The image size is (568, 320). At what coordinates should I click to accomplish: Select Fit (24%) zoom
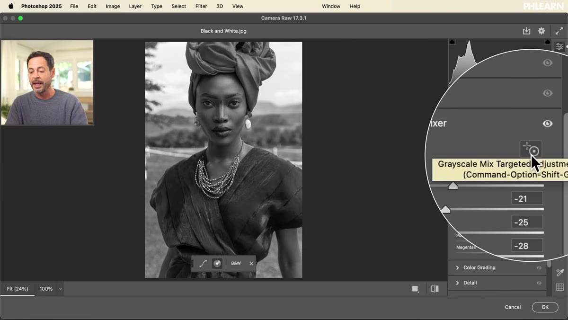18,289
